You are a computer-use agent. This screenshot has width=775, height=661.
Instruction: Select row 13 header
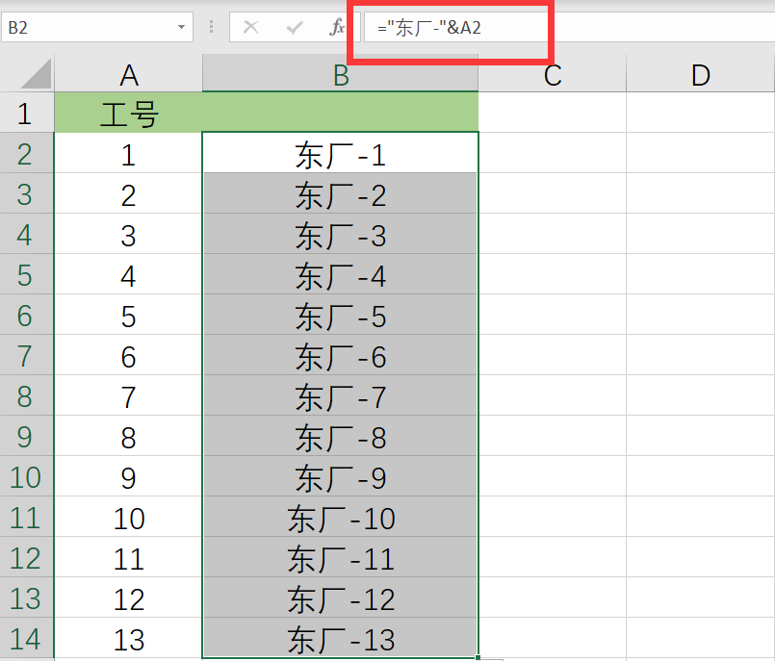pos(27,598)
